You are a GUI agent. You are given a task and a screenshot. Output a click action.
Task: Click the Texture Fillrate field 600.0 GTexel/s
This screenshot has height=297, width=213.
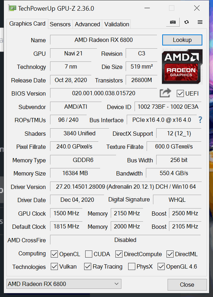pyautogui.click(x=174, y=147)
